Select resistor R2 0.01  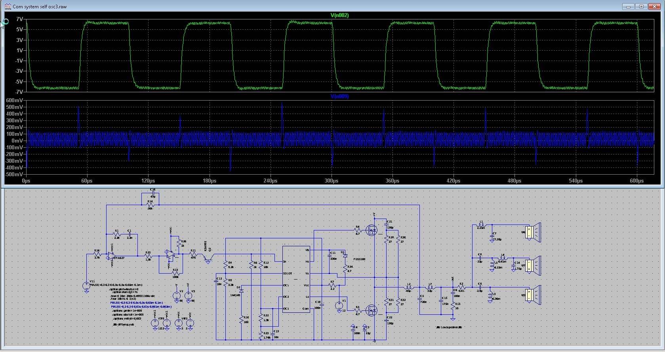tap(461, 287)
